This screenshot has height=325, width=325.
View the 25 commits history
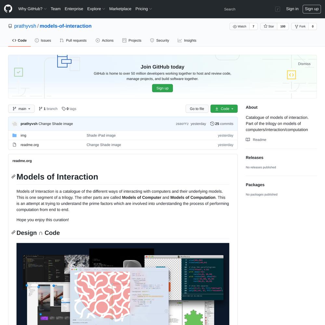(x=222, y=124)
